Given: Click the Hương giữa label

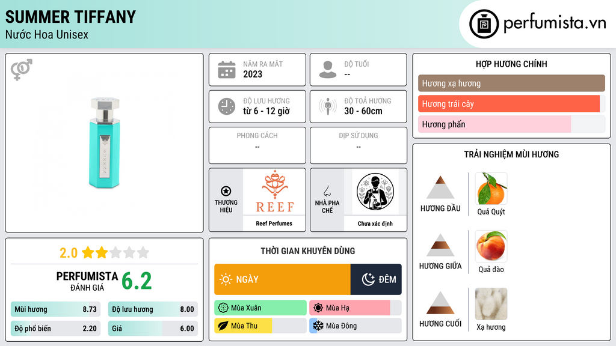Looking at the screenshot, I should coord(440,266).
